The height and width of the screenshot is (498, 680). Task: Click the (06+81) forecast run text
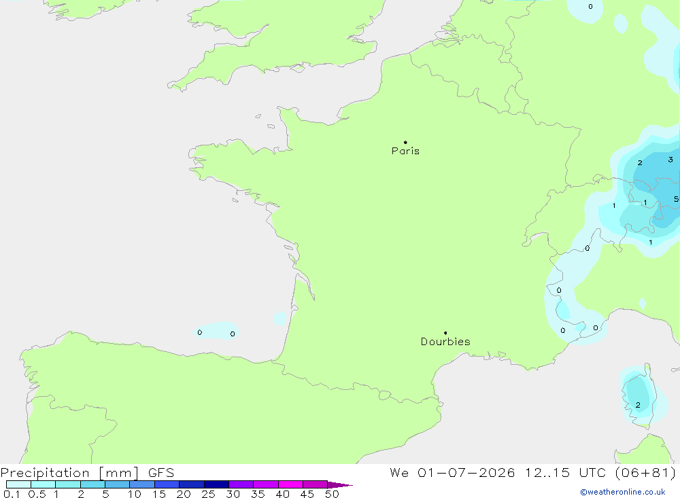click(645, 472)
